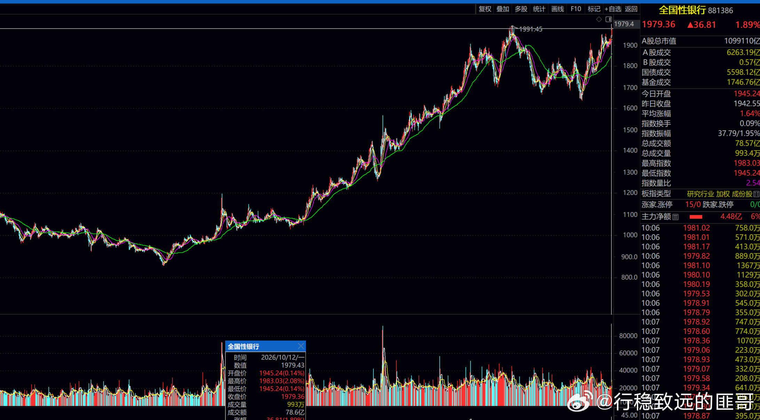Add to watchlist with +自选
The image size is (760, 420).
coord(613,9)
